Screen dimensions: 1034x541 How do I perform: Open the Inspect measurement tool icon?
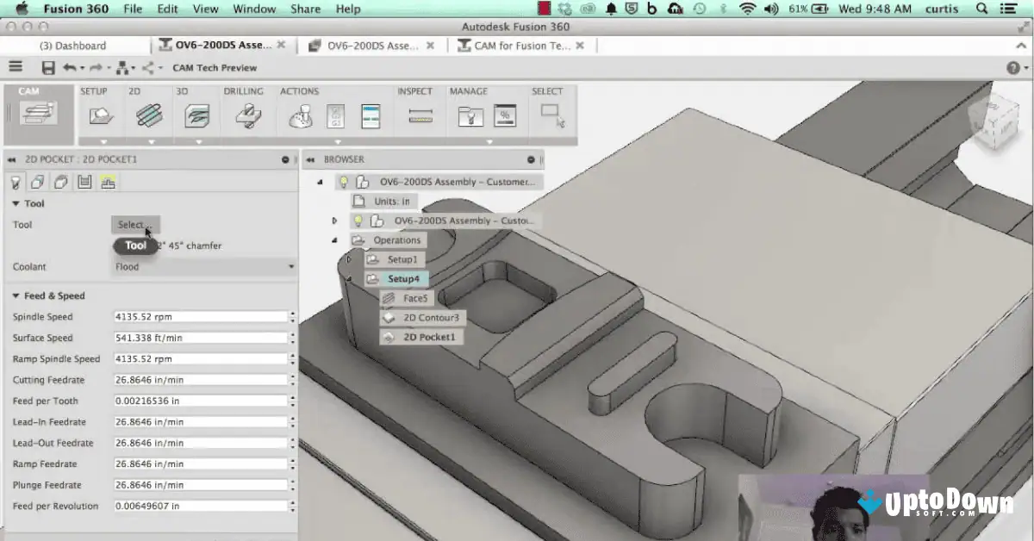coord(420,114)
